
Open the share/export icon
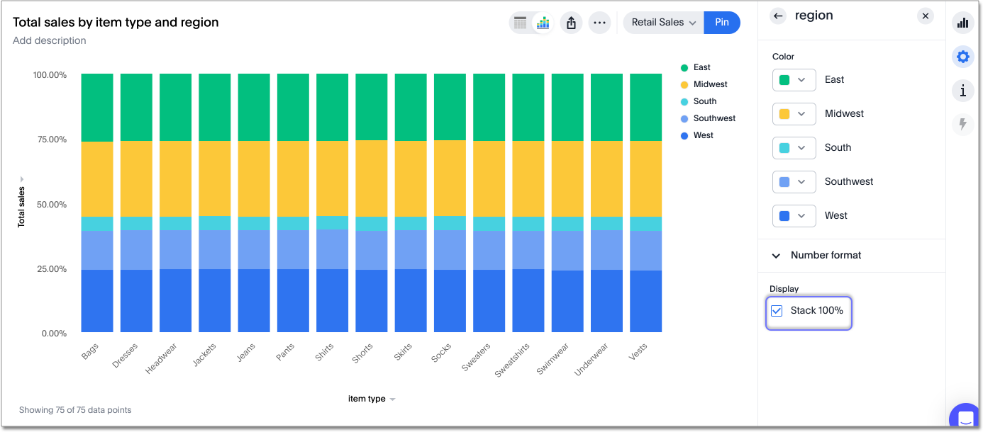[571, 22]
